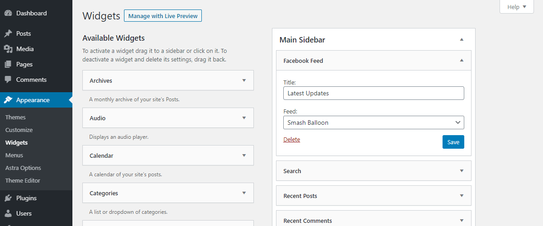
Task: Click the Dashboard gauge icon
Action: (8, 13)
